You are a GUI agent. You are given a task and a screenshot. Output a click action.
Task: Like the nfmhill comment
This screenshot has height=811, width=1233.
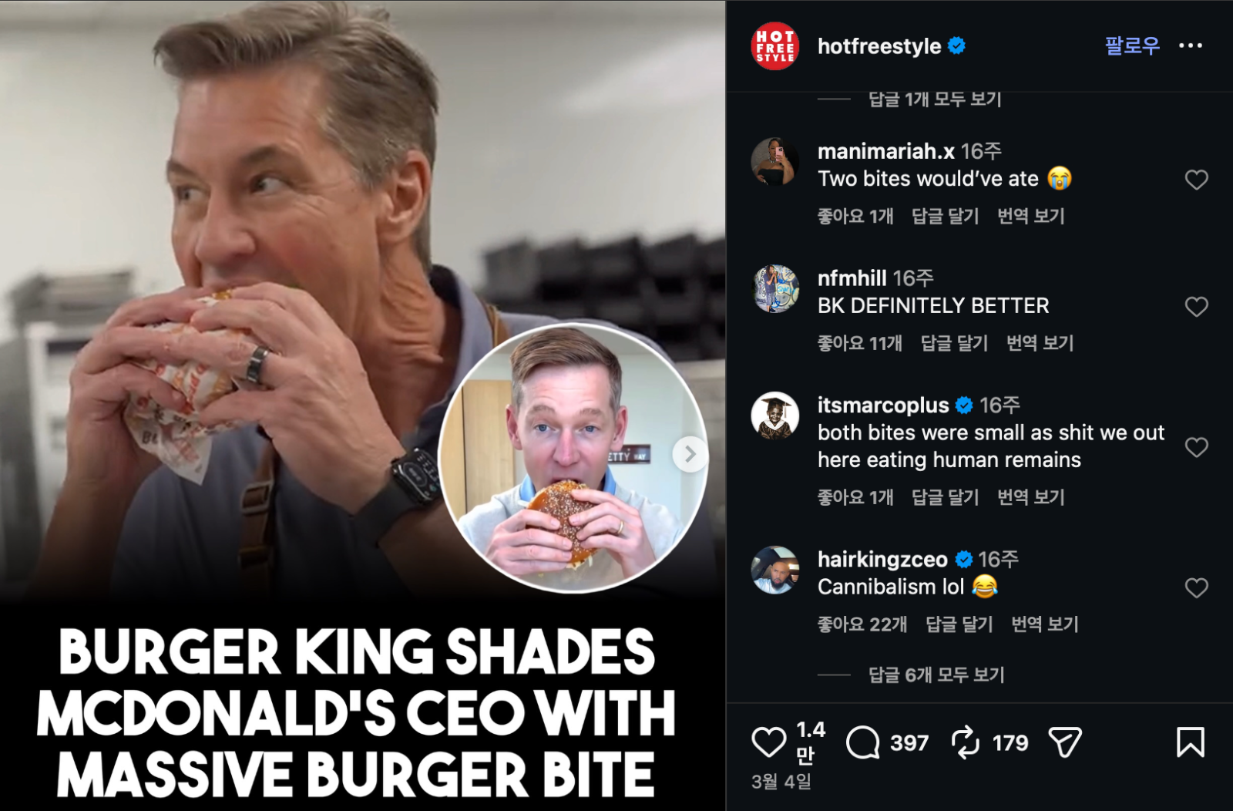(x=1196, y=307)
